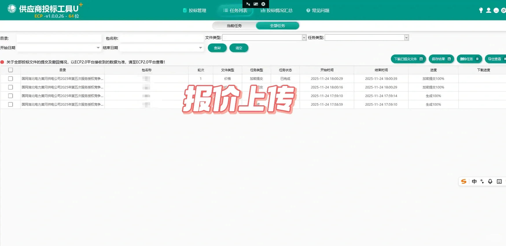Click the lightbulb tips icon
506x246 pixels.
(x=481, y=10)
